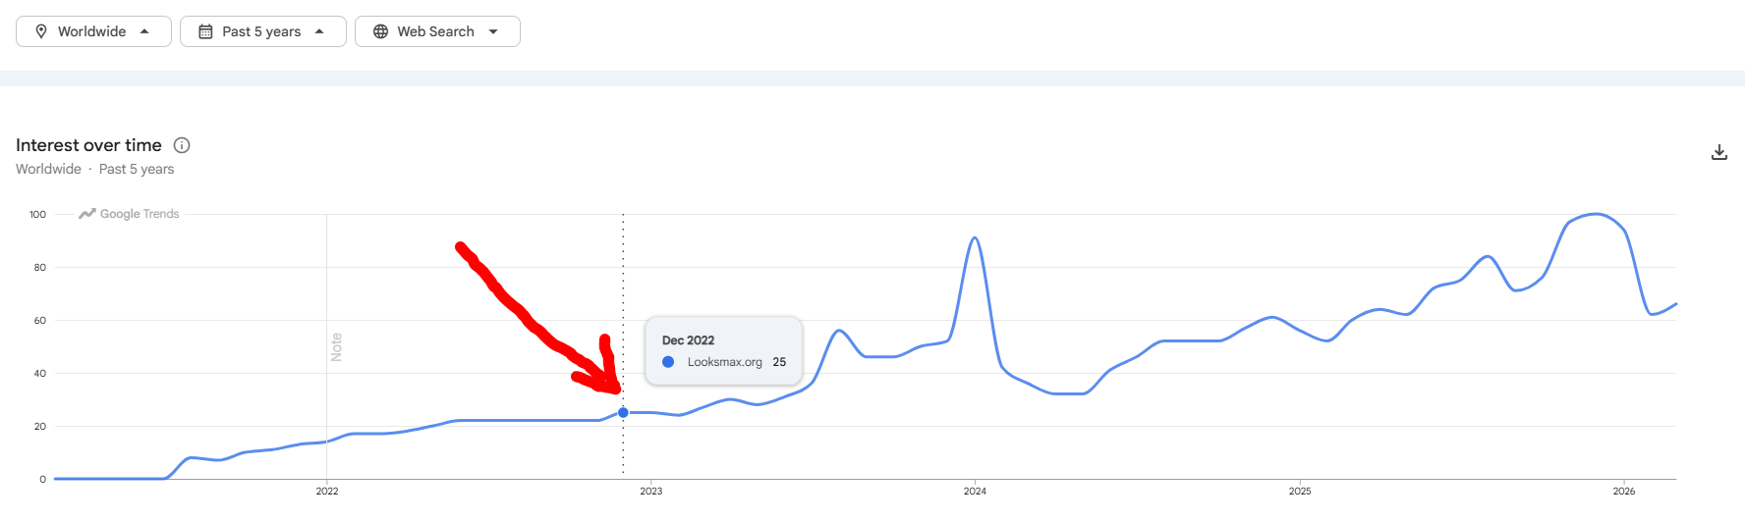The height and width of the screenshot is (521, 1745).
Task: Expand the Past 5 years dropdown arrow
Action: click(x=319, y=31)
